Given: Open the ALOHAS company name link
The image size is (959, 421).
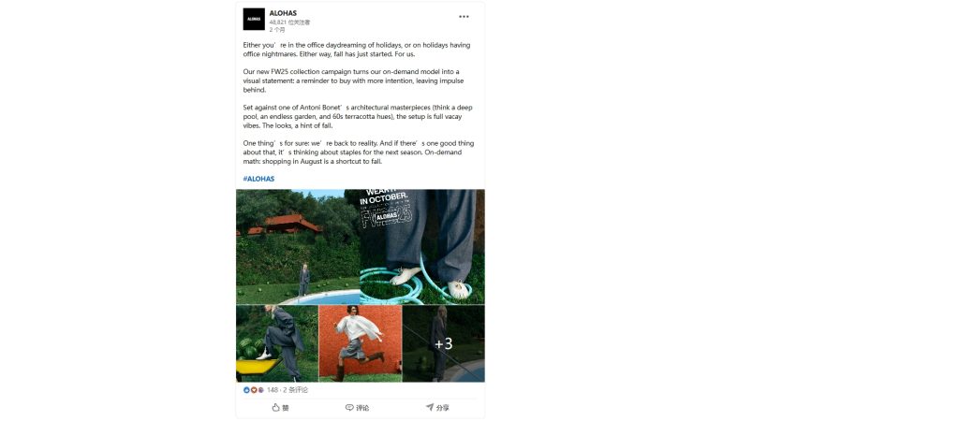Looking at the screenshot, I should pos(283,13).
